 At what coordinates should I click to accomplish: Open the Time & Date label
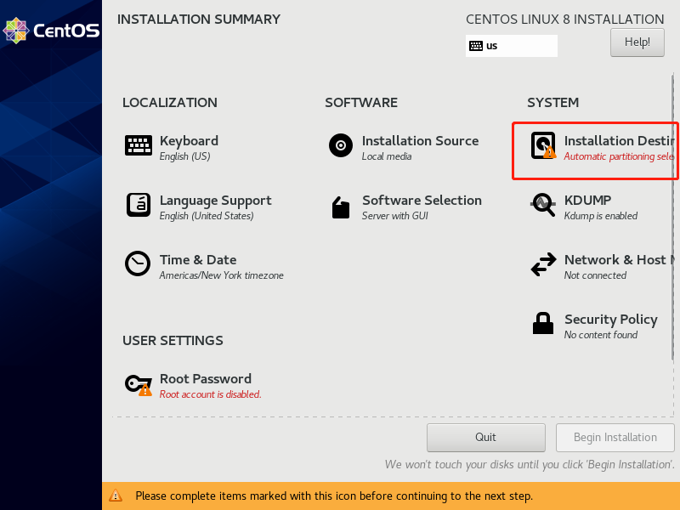click(198, 260)
